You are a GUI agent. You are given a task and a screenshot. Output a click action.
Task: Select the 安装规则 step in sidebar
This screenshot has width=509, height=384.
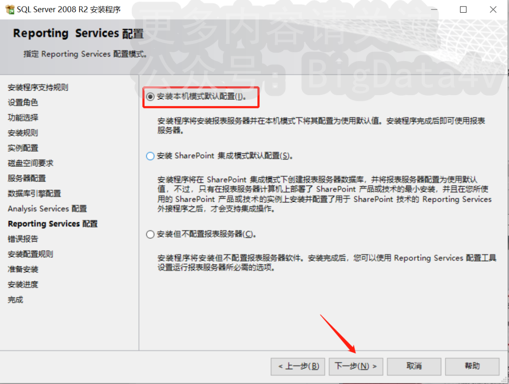pos(23,133)
